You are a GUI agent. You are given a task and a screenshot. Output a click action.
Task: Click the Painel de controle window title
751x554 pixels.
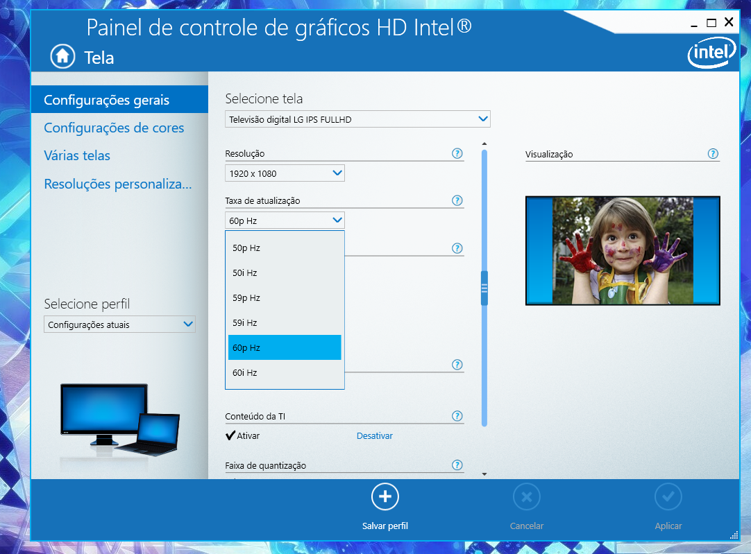(x=279, y=27)
